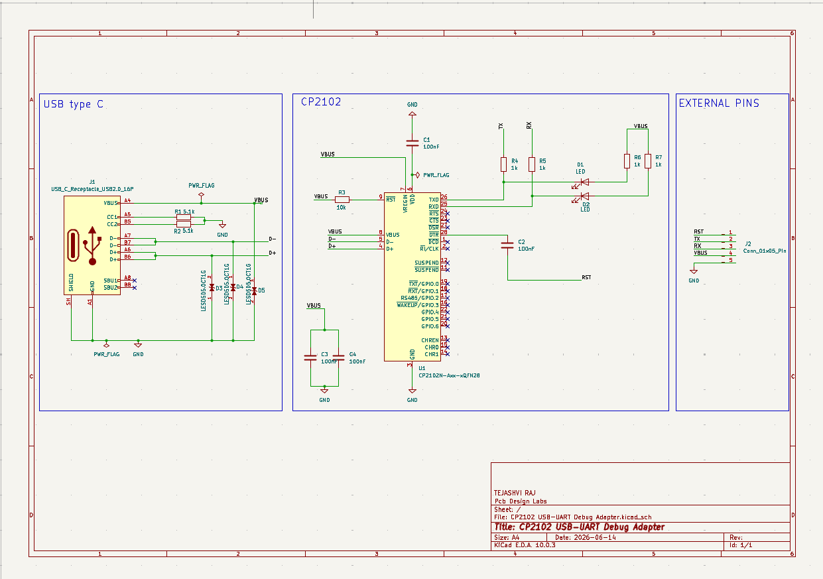Click the no-connect X on SBU1 pin
The height and width of the screenshot is (579, 823).
point(135,281)
